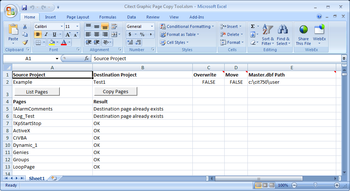The width and height of the screenshot is (350, 191).
Task: Save the workbook with the floppy icon
Action: [24, 7]
